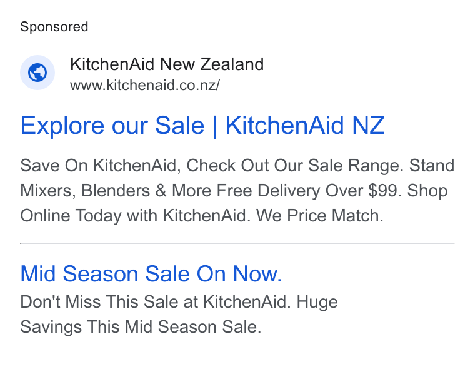The width and height of the screenshot is (475, 369).
Task: Open the 'Explore our Sale | KitchenAid NZ' headline
Action: pyautogui.click(x=202, y=125)
